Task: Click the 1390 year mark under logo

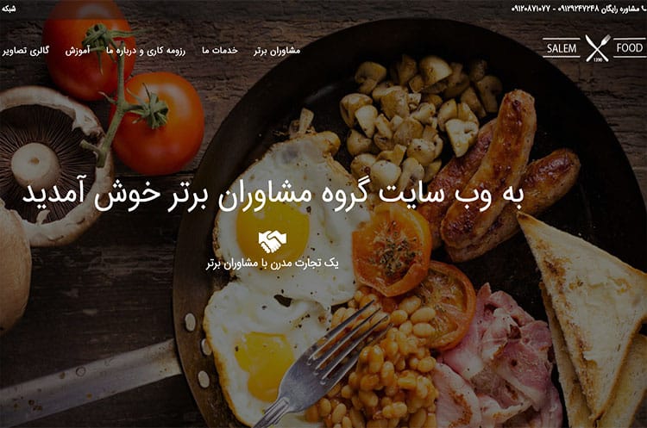Action: (598, 59)
